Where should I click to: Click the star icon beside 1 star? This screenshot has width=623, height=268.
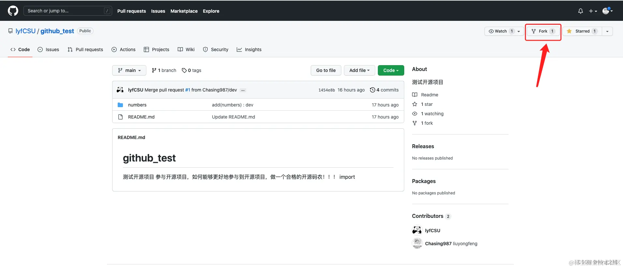(415, 104)
